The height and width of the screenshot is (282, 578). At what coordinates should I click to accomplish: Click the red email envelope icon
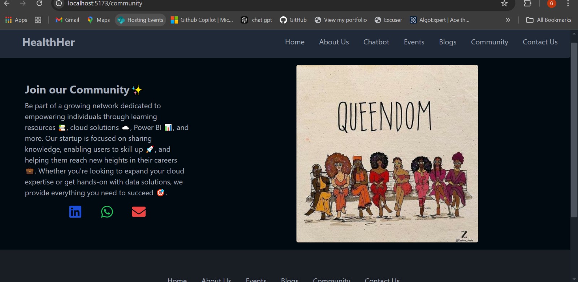[x=139, y=212]
